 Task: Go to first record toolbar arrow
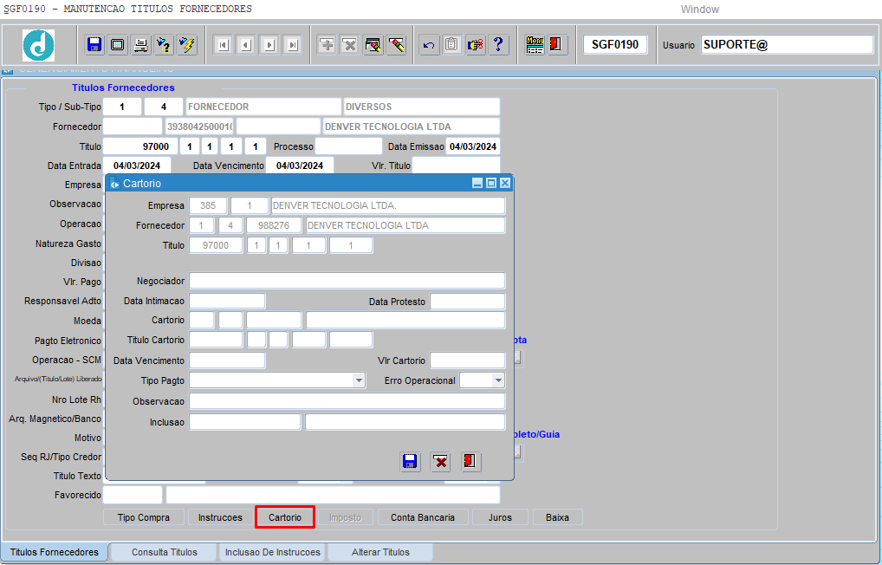click(x=224, y=45)
